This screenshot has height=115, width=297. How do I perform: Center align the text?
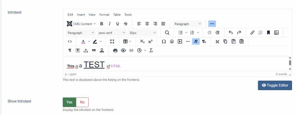(x=147, y=24)
